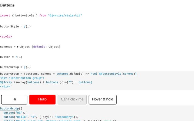Screen dimensions: 194x121
Task: Click underlined "schemes" reference in code editor
Action: 62,74
